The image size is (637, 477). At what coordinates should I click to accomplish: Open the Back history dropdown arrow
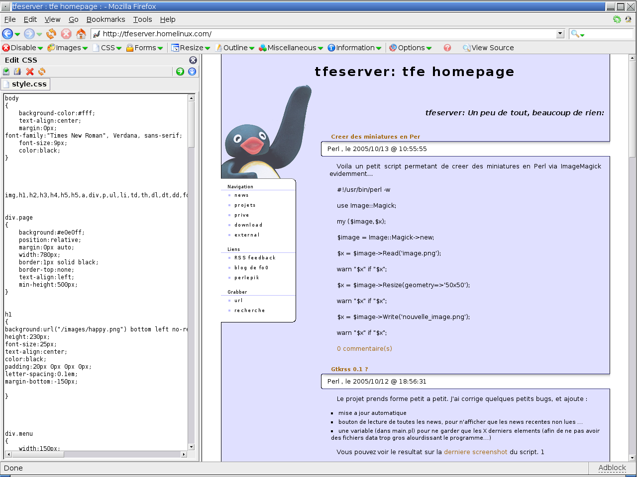pos(17,34)
